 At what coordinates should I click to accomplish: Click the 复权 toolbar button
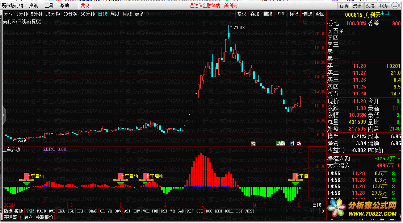[x=242, y=14]
